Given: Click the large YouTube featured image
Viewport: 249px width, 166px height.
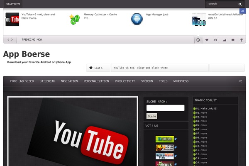Looking at the screenshot, I should (x=73, y=131).
